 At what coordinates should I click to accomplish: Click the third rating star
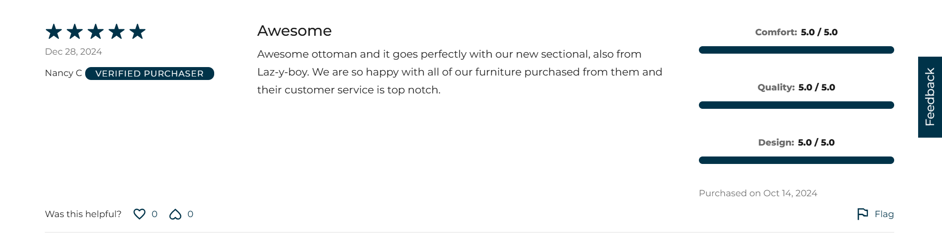pyautogui.click(x=96, y=32)
